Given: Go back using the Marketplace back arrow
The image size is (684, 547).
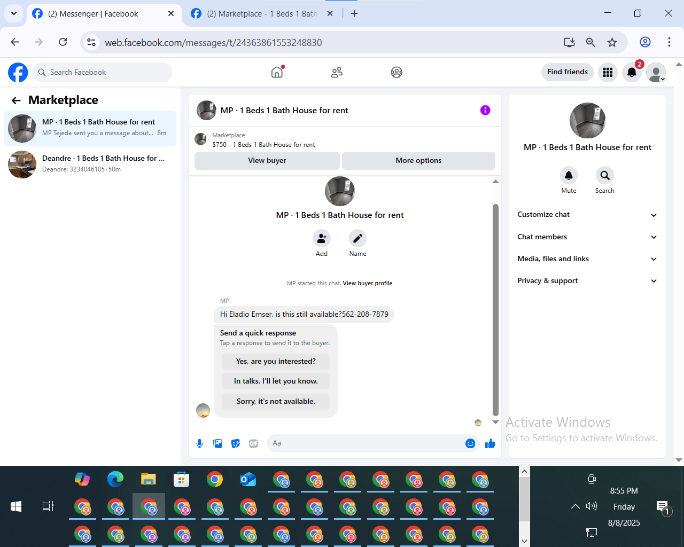Looking at the screenshot, I should [x=16, y=100].
